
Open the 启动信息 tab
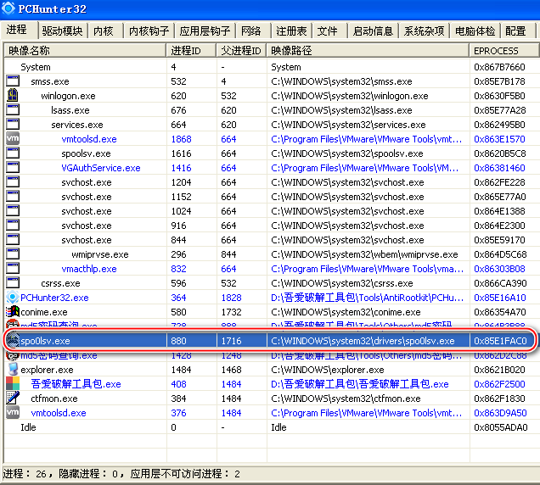(373, 31)
